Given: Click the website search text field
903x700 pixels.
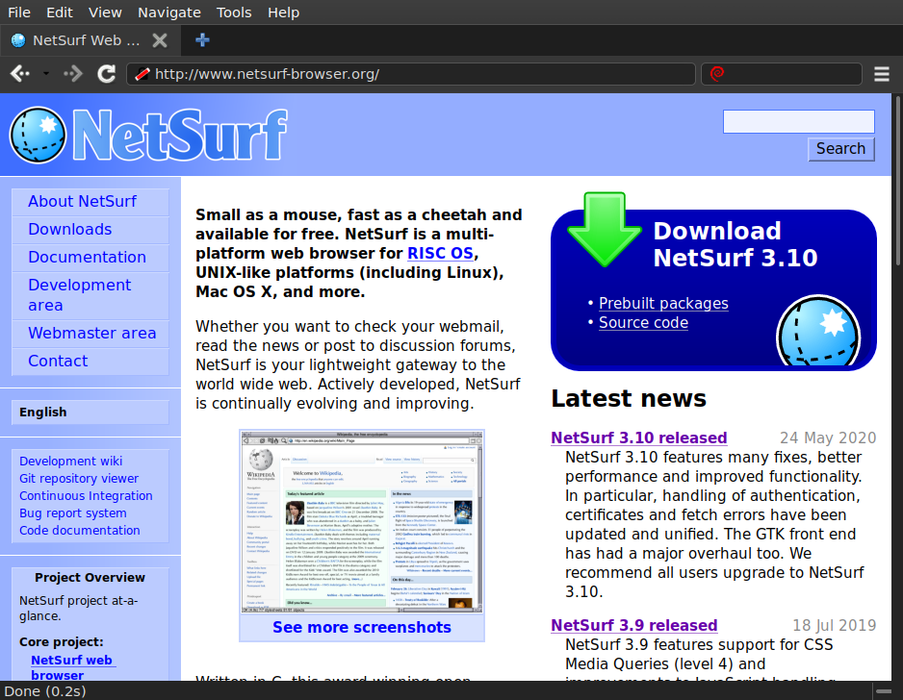Looking at the screenshot, I should [x=798, y=122].
